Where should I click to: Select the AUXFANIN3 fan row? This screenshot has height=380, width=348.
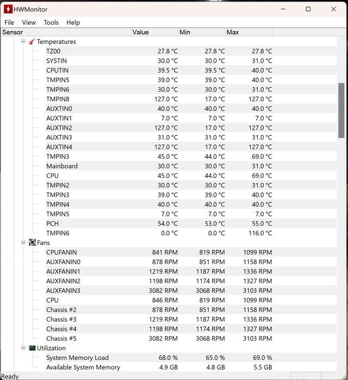pos(191,291)
